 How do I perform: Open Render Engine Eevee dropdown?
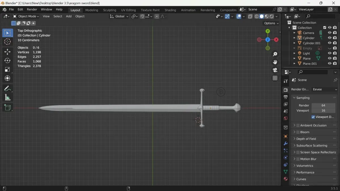point(324,89)
